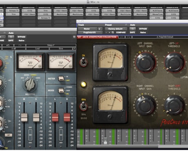The width and height of the screenshot is (188, 155).
Task: Click the yellow indicator lamp on PuigChild
Action: tap(83, 84)
